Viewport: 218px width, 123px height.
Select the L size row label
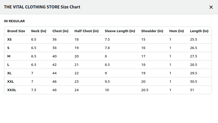tap(8, 65)
